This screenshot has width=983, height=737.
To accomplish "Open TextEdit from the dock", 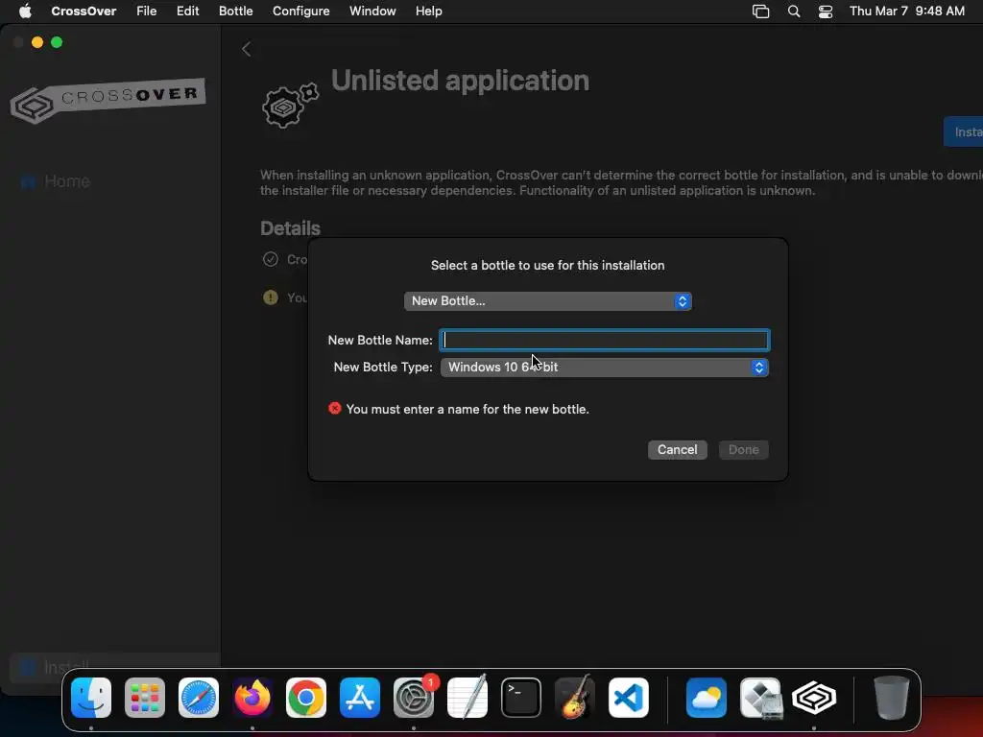I will pyautogui.click(x=468, y=698).
